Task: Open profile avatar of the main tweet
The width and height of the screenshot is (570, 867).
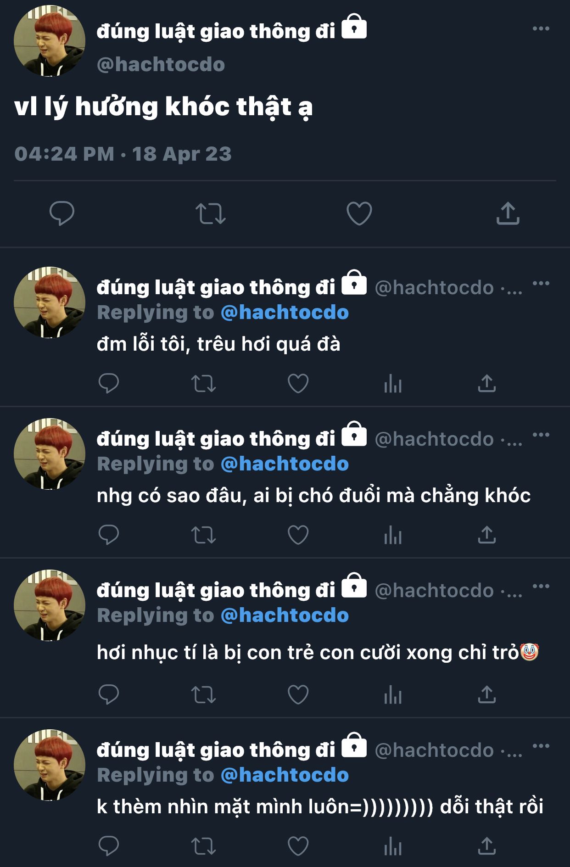Action: (x=50, y=41)
